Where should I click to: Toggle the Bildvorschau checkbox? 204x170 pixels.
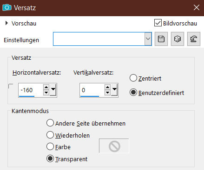coord(158,23)
